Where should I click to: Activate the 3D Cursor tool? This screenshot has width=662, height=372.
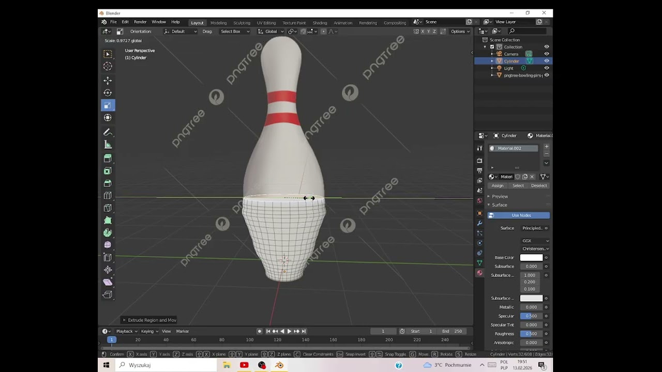click(108, 66)
